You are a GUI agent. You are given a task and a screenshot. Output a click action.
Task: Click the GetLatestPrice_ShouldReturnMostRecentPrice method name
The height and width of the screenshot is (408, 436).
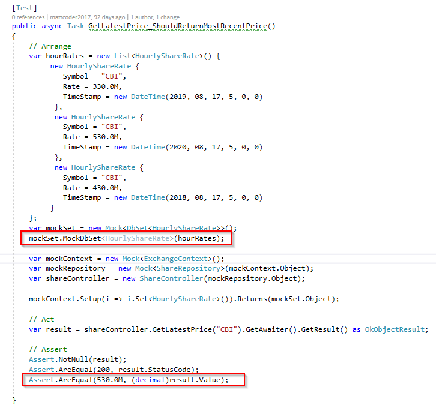pos(178,26)
